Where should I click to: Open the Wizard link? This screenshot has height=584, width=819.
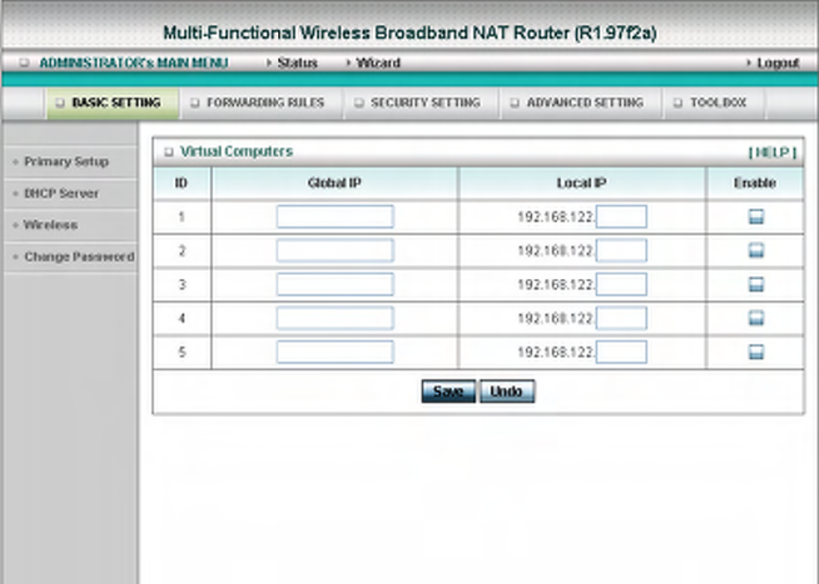377,63
